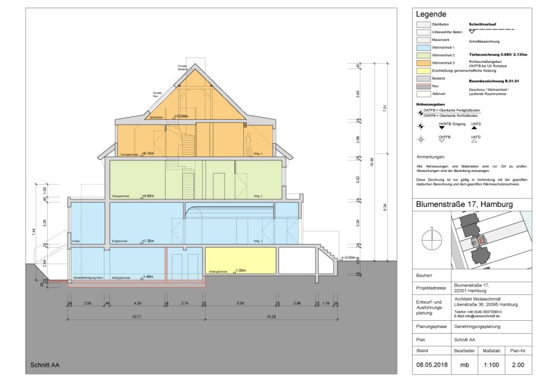This screenshot has width=540, height=382.
Task: Select the gray Bestand legend swatch
Action: point(423,78)
